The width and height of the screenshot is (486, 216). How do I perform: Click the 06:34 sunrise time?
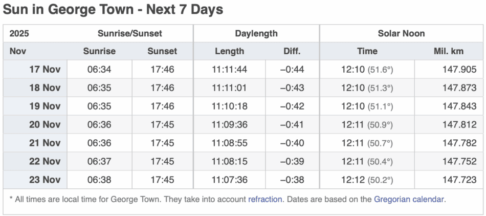[x=99, y=70]
